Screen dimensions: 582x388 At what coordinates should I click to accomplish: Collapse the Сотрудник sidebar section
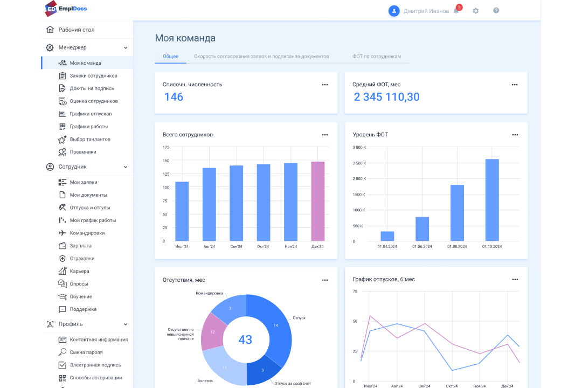pos(126,167)
